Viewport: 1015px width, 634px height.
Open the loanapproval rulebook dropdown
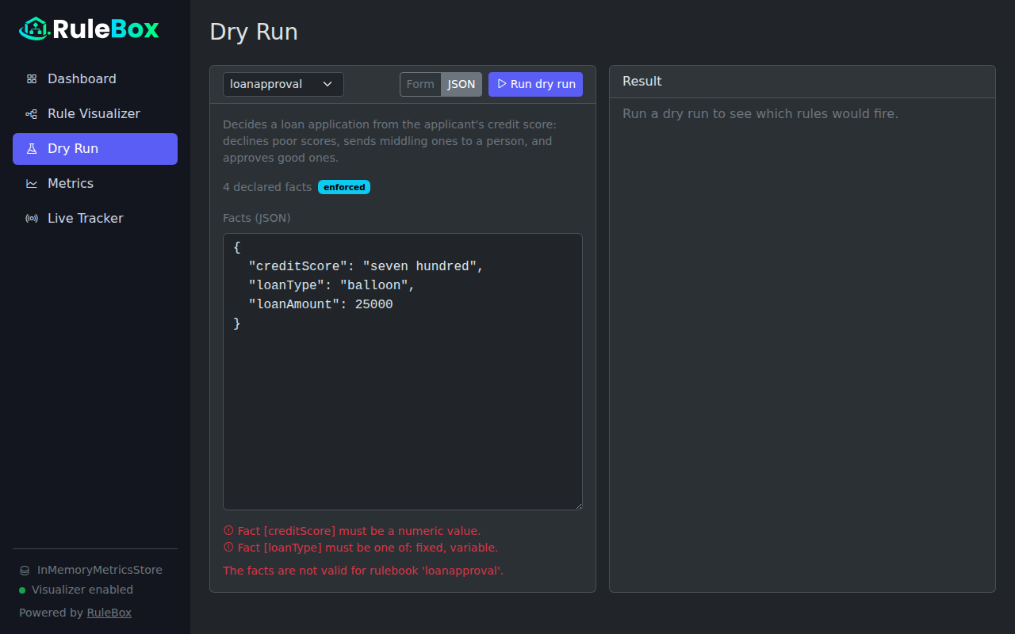click(x=283, y=85)
